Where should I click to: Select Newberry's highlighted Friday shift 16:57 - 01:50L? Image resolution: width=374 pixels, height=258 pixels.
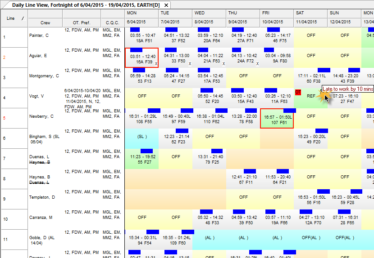tap(277, 119)
